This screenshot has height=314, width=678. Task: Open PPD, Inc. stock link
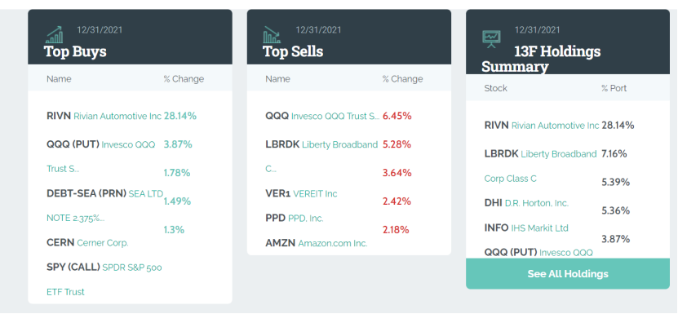pos(294,219)
